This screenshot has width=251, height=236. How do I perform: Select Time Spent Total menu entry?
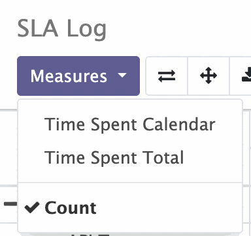point(114,157)
